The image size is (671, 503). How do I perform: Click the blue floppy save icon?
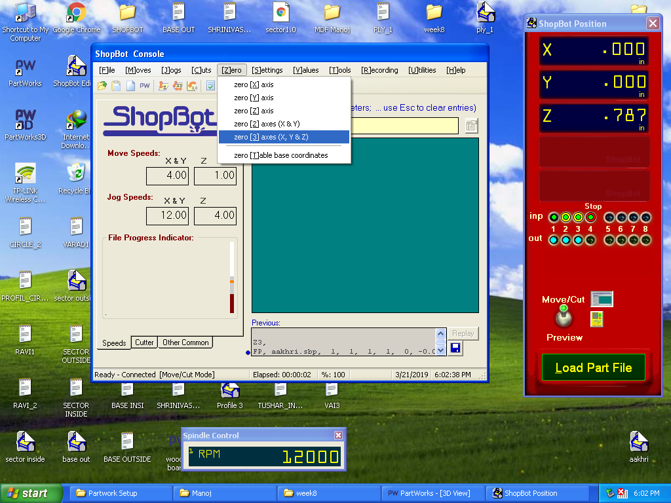coord(455,348)
